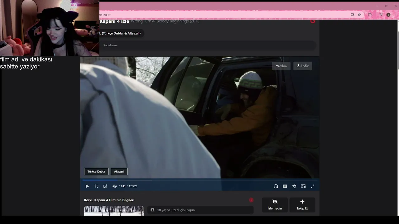Toggle closed captions in the player
The width and height of the screenshot is (399, 224).
tap(285, 186)
